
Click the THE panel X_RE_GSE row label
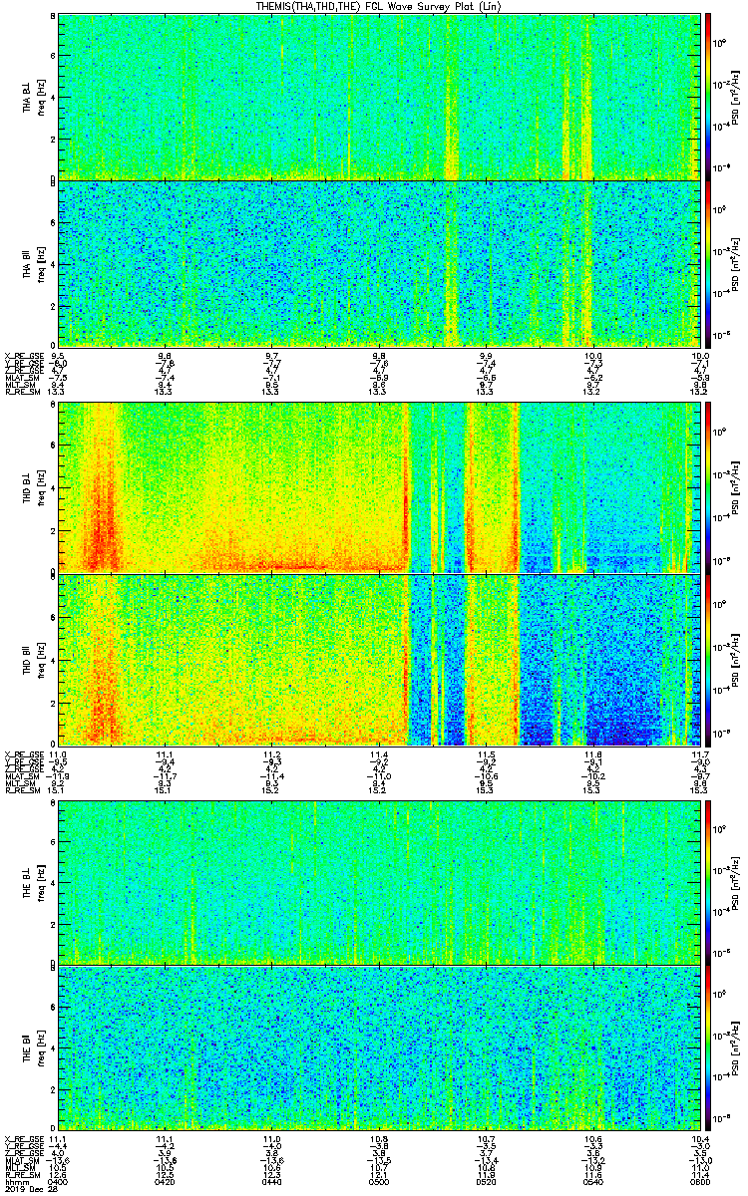click(x=24, y=1137)
